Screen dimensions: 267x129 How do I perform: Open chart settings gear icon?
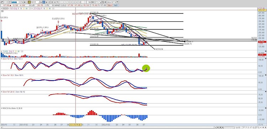tap(105, 2)
